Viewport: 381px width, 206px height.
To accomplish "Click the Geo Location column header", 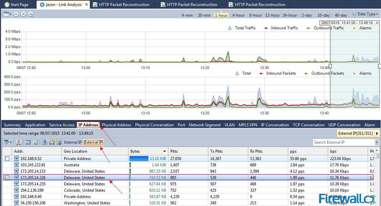I will coord(95,151).
